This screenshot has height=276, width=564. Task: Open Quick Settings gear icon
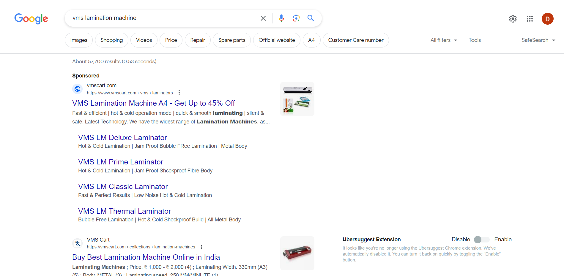pos(513,19)
